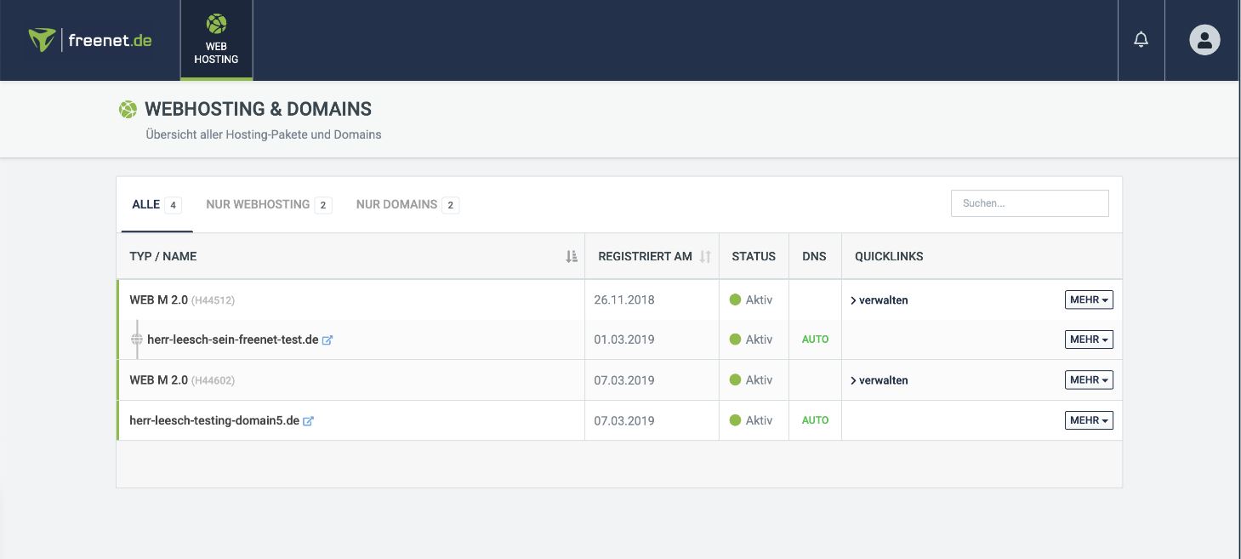Viewport: 1241px width, 559px height.
Task: Open MEHR dropdown for WEB M 2.0 (H44602)
Action: pyautogui.click(x=1088, y=379)
